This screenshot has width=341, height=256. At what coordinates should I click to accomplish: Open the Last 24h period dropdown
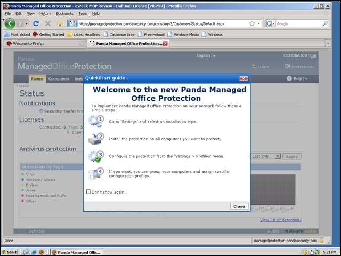click(278, 156)
